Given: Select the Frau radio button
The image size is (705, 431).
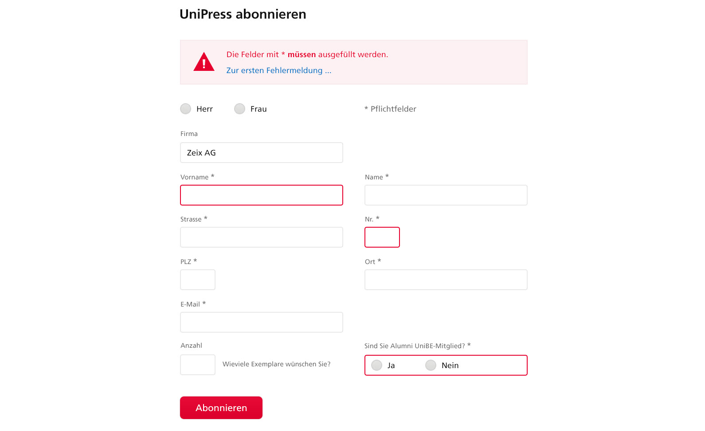Looking at the screenshot, I should pyautogui.click(x=240, y=109).
